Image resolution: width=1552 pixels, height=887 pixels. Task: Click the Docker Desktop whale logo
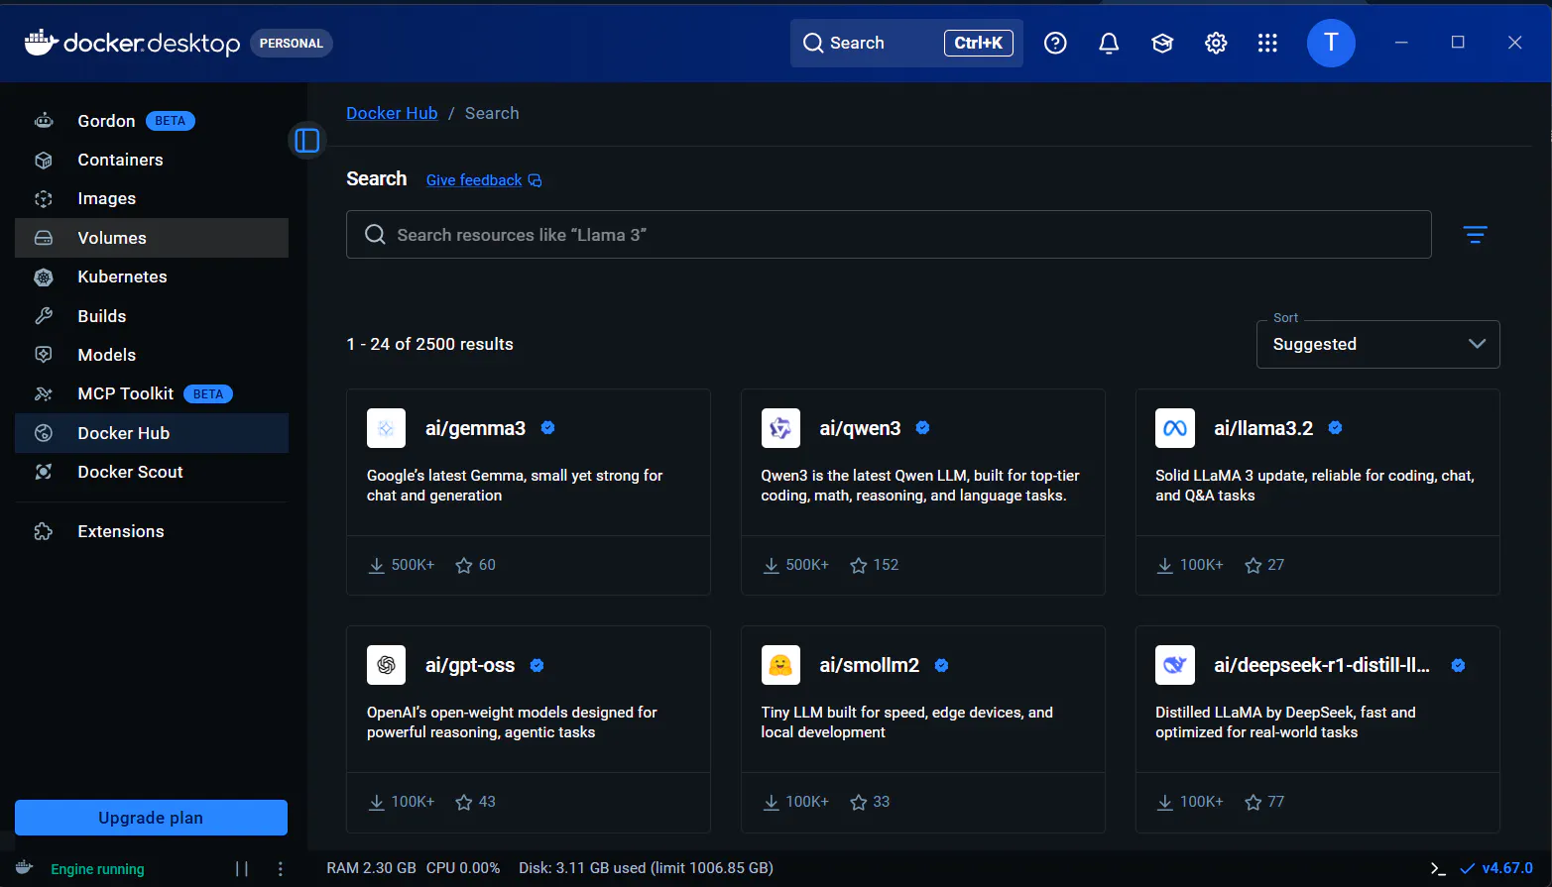(x=42, y=43)
